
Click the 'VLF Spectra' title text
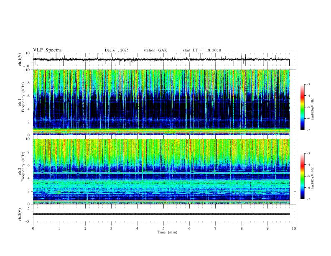tap(47, 50)
